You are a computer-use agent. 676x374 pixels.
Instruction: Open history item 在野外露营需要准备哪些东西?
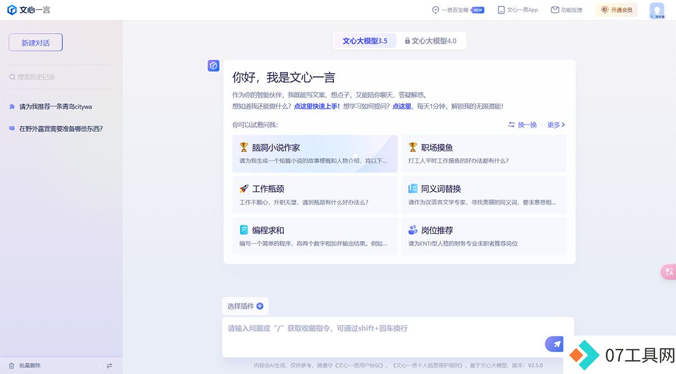click(61, 128)
